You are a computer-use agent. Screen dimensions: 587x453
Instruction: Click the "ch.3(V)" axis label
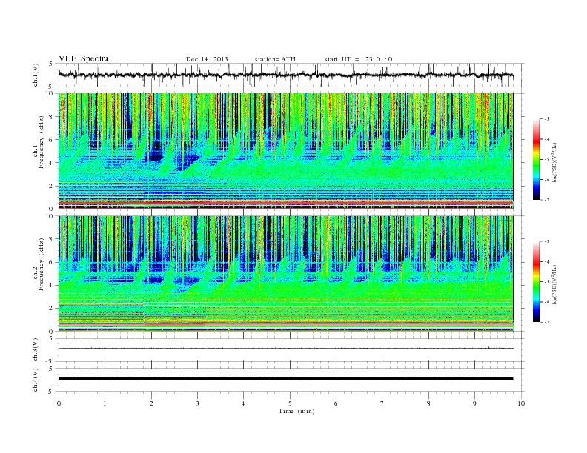(36, 350)
